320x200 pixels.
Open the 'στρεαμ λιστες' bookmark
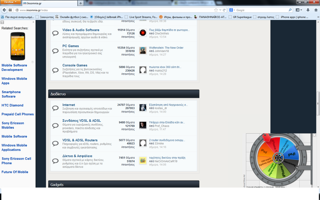tap(264, 17)
